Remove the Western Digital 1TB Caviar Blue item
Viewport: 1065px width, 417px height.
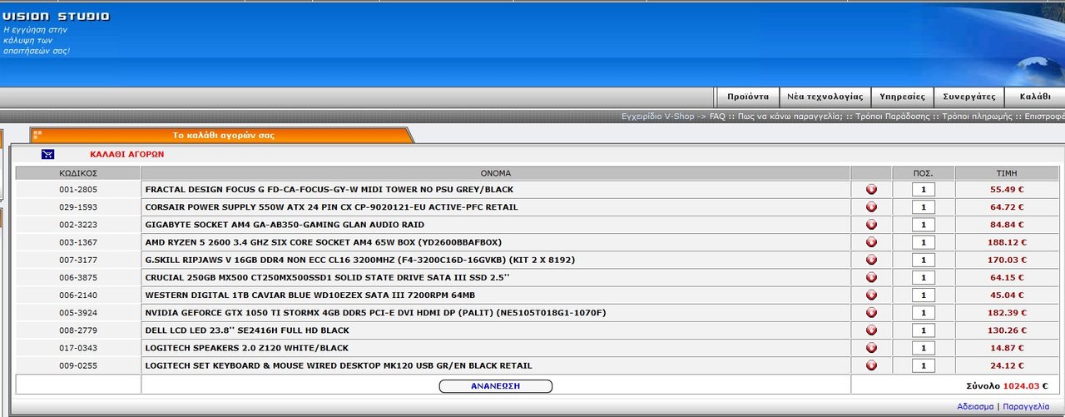pos(871,295)
